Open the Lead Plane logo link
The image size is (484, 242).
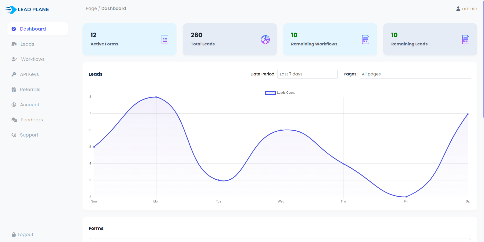pyautogui.click(x=27, y=9)
